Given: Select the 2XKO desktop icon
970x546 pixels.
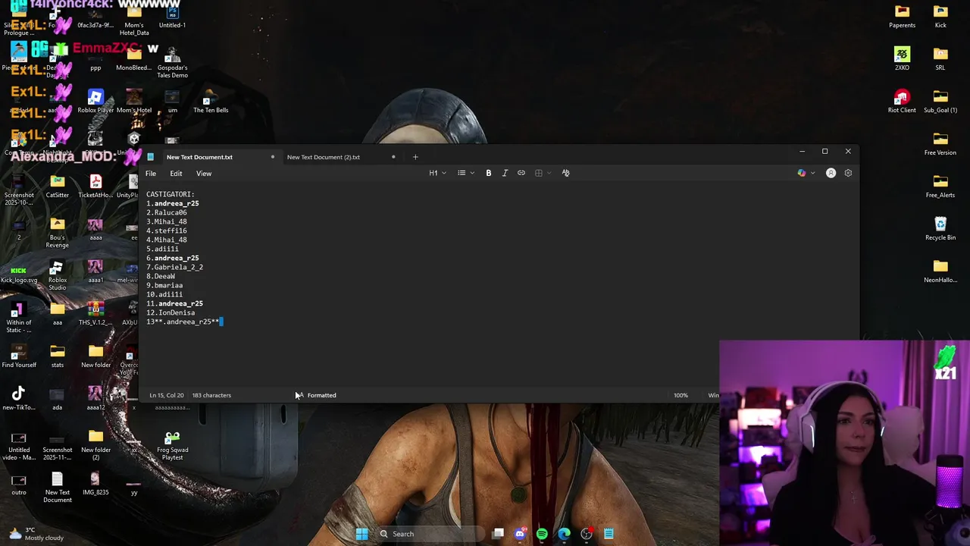Looking at the screenshot, I should (902, 58).
